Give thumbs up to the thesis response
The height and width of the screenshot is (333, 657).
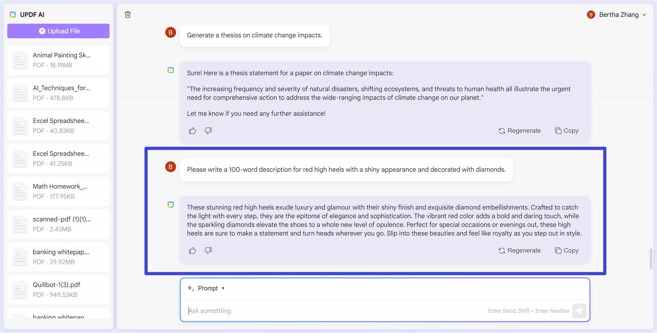pos(192,131)
